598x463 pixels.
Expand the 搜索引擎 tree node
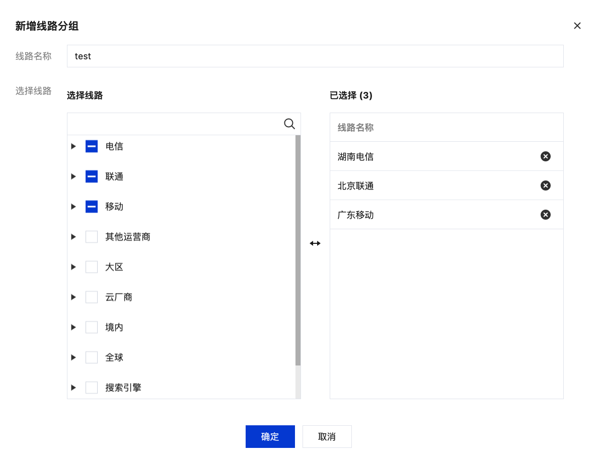73,388
